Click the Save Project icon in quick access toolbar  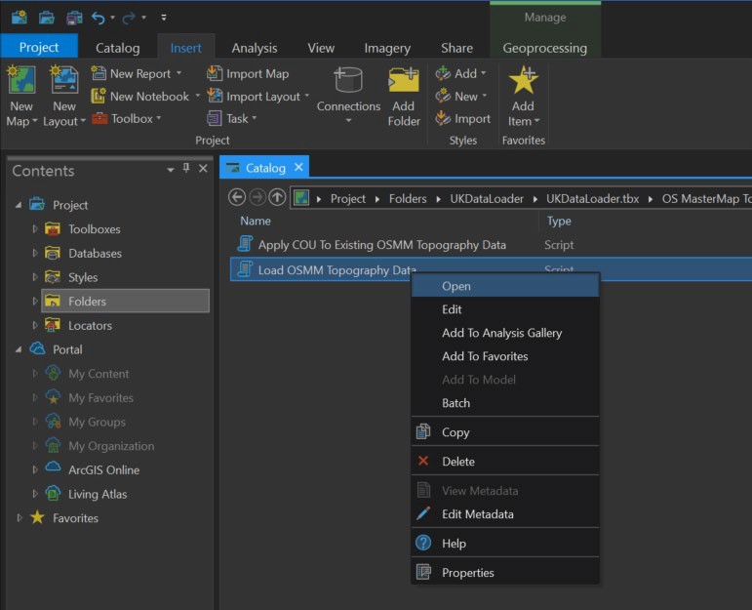(x=74, y=18)
